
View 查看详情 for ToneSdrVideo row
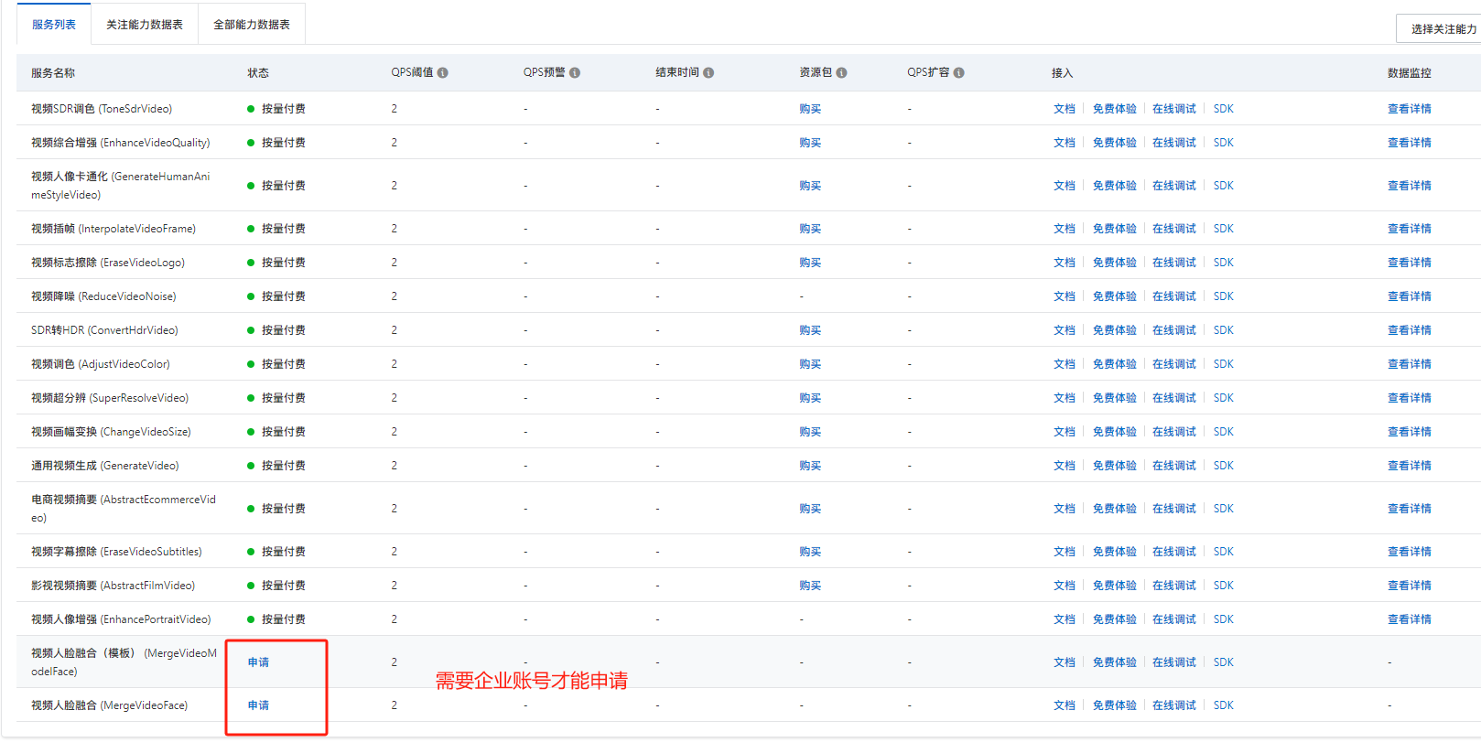(1410, 109)
